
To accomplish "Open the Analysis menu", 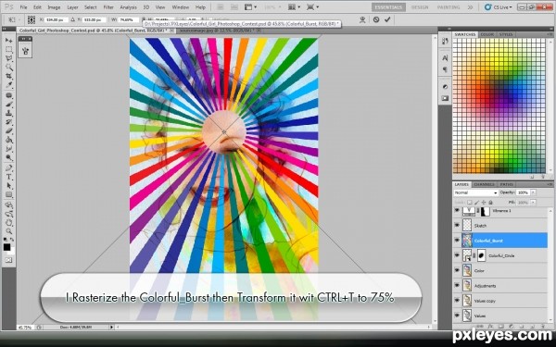I will click(x=129, y=7).
